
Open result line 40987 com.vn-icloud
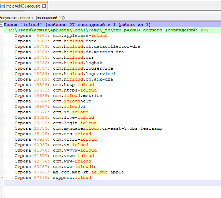coord(52,145)
